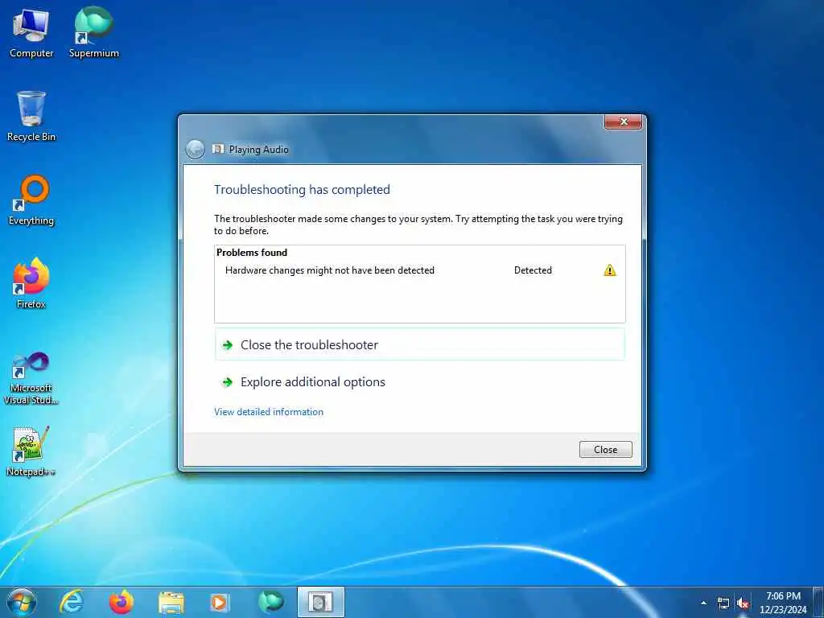Click the 'Troubleshooting has completed' heading

303,190
